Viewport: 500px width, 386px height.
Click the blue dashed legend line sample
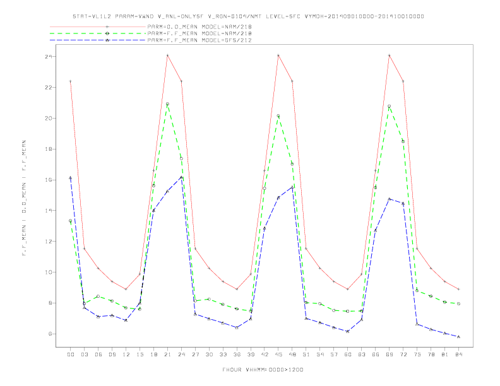(x=98, y=40)
